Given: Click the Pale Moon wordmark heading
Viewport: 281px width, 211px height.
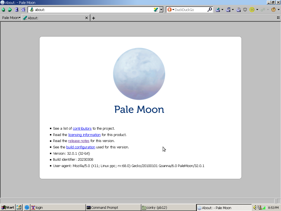Looking at the screenshot, I should [x=139, y=109].
